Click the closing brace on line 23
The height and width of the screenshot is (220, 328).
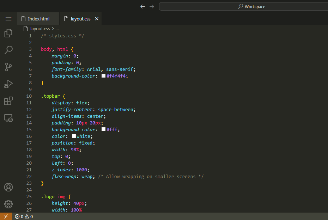[x=42, y=183]
